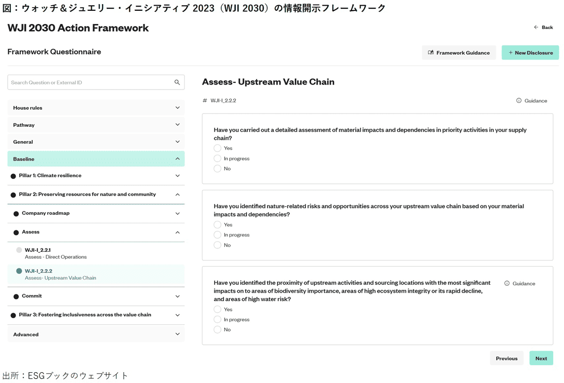
Task: Open Framework Guidance
Action: point(459,53)
